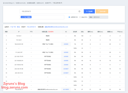Click the sent count 22 in hop 4

point(82,48)
